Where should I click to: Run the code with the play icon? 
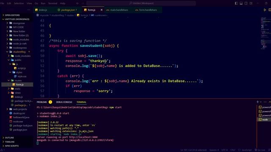point(265,10)
